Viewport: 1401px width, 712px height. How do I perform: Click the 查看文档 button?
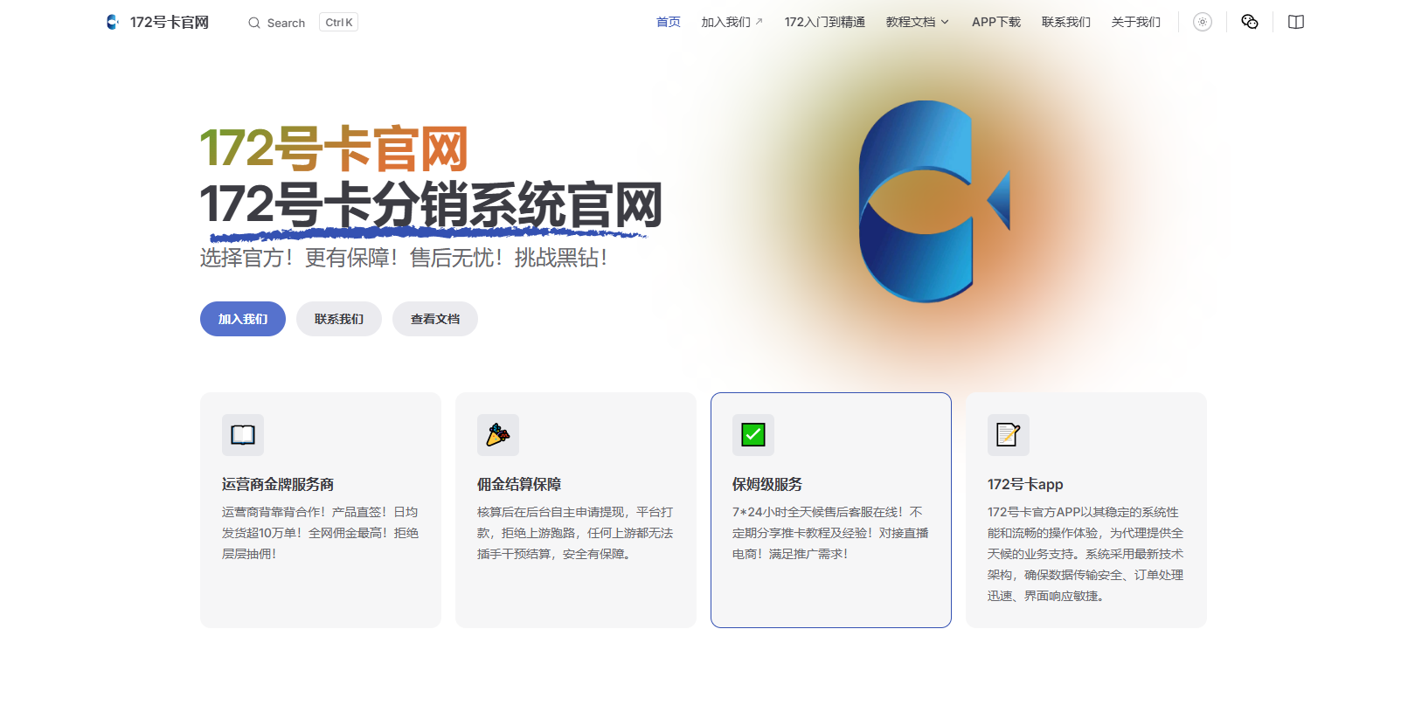(435, 319)
